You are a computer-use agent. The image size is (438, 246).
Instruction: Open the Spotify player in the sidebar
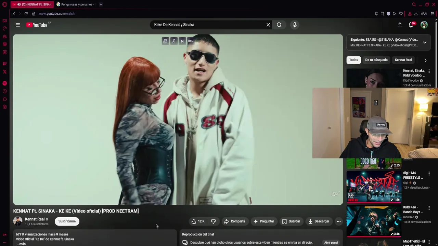coord(4,83)
